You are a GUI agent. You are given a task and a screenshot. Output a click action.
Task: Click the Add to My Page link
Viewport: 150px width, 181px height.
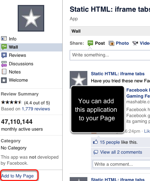tap(17, 176)
